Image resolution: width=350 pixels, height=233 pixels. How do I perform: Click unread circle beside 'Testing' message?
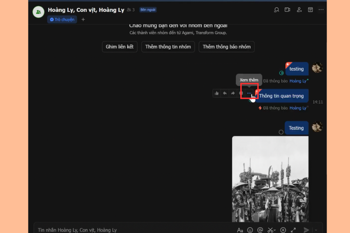281,132
